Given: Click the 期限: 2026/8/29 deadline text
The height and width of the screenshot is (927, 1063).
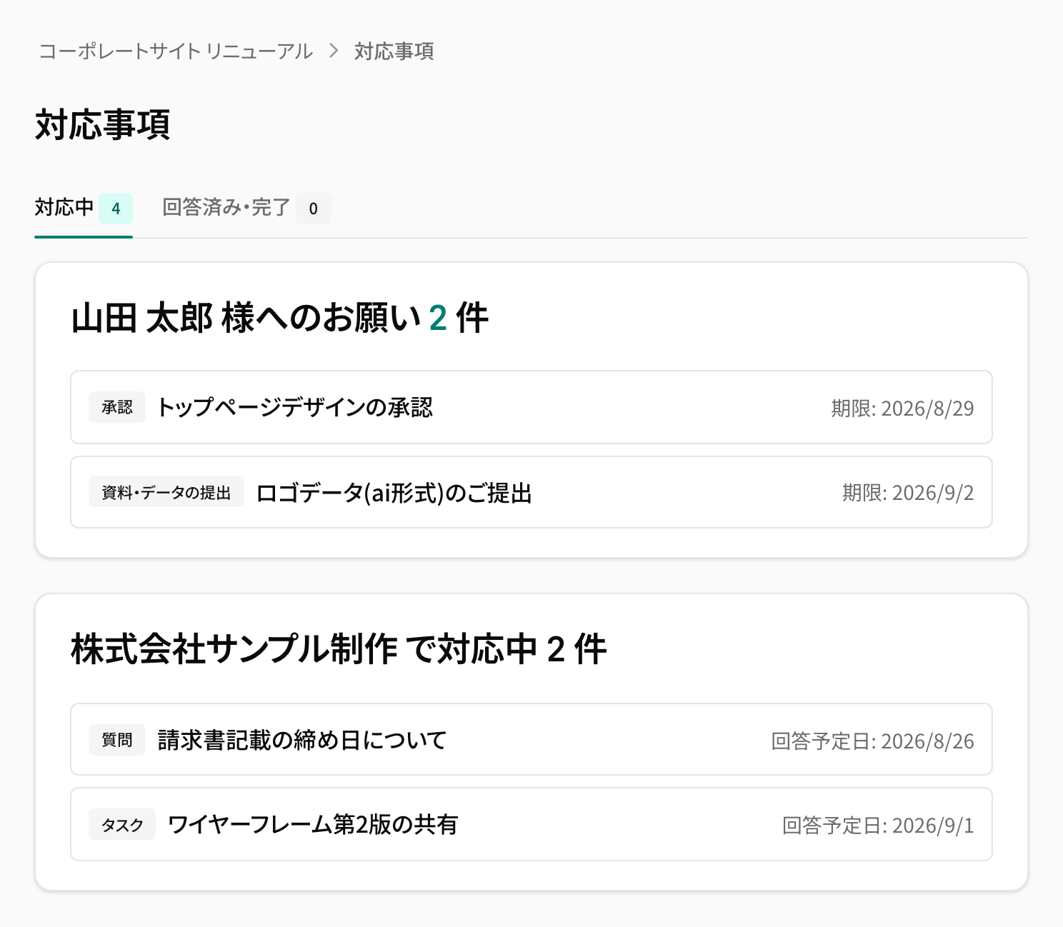Looking at the screenshot, I should point(902,408).
